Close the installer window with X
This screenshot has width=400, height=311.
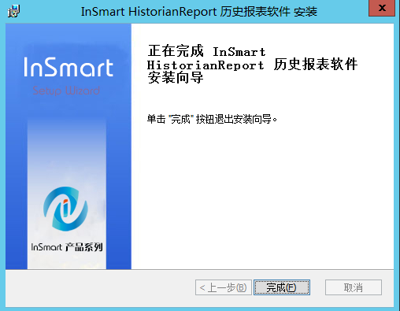382,8
